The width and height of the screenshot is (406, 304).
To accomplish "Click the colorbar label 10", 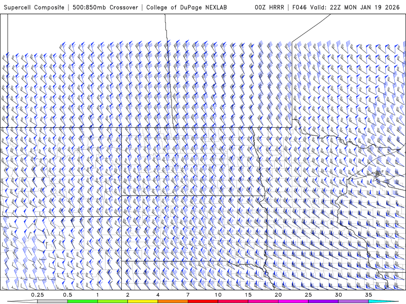I will tap(218, 295).
